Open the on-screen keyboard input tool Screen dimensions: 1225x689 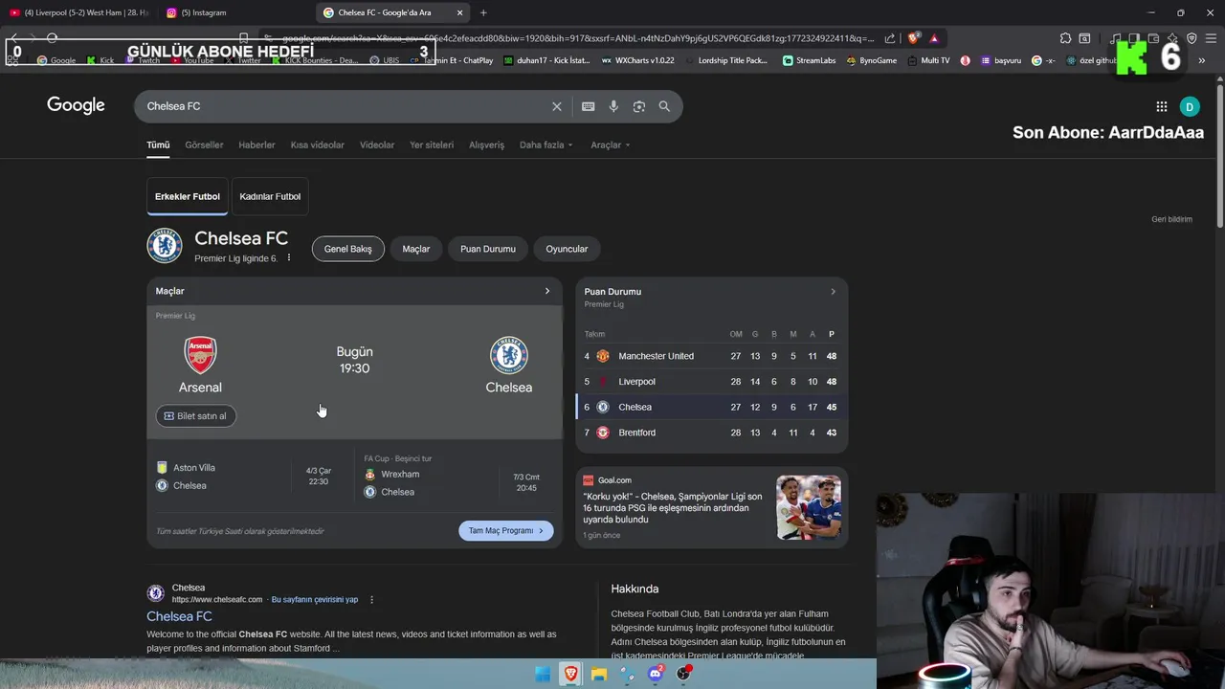coord(588,106)
